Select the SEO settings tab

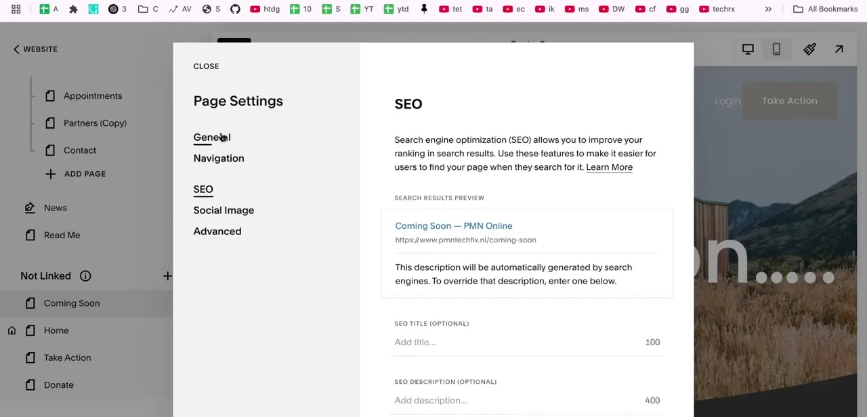click(x=203, y=189)
